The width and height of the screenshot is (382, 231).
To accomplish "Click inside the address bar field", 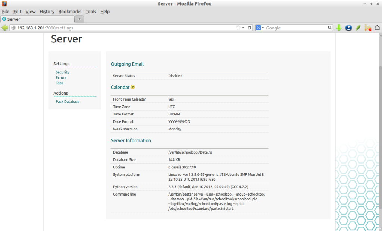I will (x=112, y=28).
